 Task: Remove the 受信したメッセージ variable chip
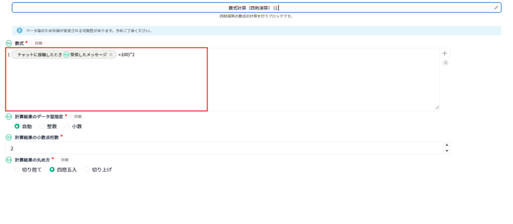pyautogui.click(x=110, y=55)
